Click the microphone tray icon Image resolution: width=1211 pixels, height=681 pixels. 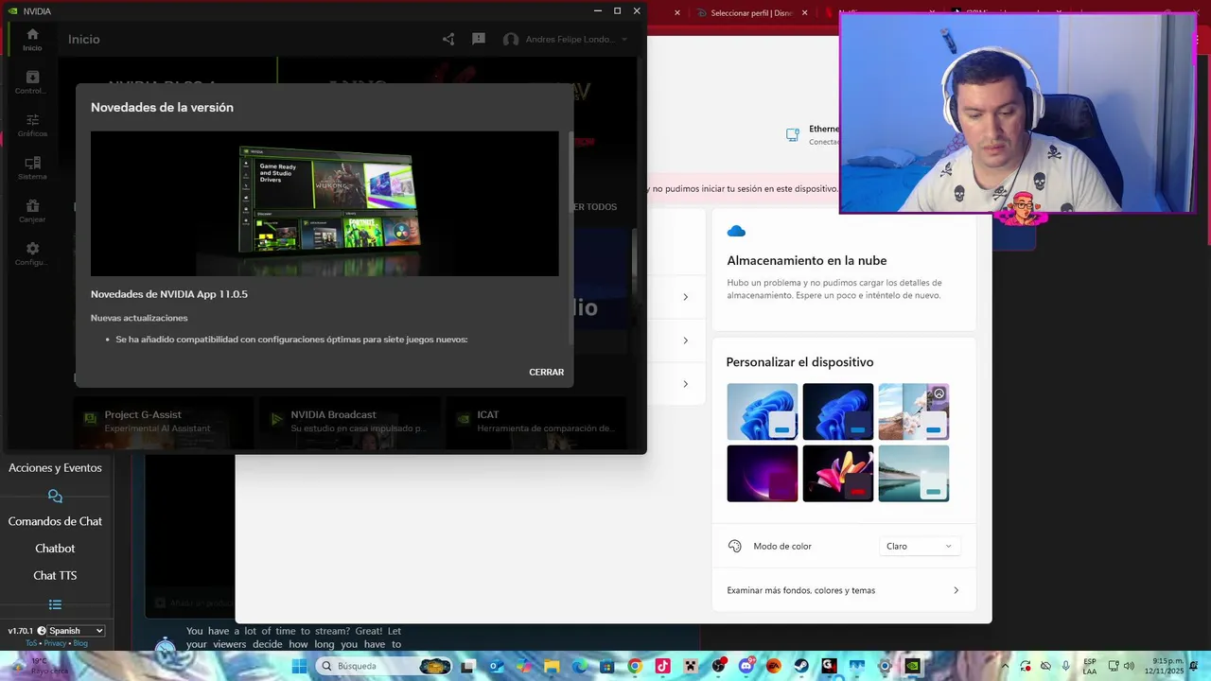1066,666
